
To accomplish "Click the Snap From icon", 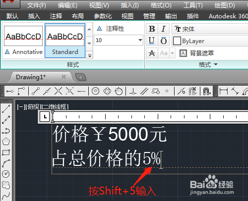I will point(21,91).
